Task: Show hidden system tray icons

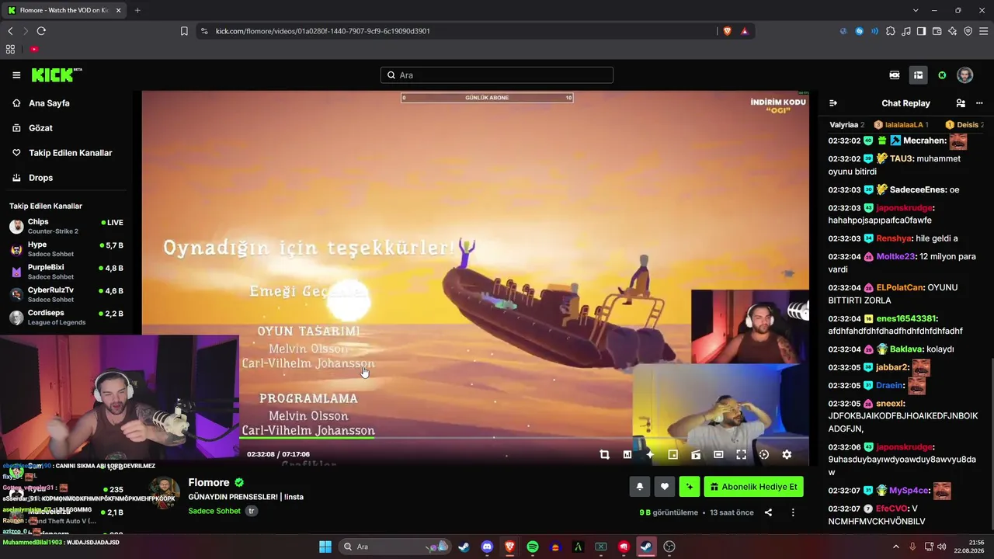Action: (x=896, y=547)
